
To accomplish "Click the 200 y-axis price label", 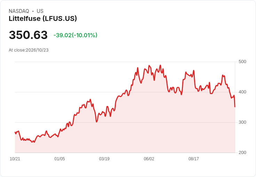I will (242, 153).
